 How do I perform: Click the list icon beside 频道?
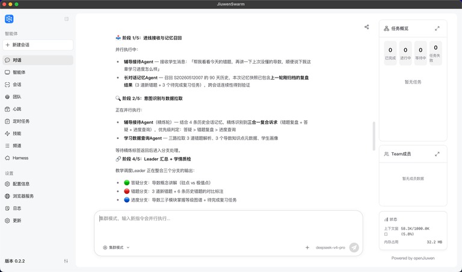(x=7, y=146)
